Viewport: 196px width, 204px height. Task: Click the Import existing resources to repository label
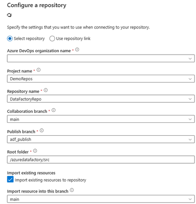[x=50, y=180]
